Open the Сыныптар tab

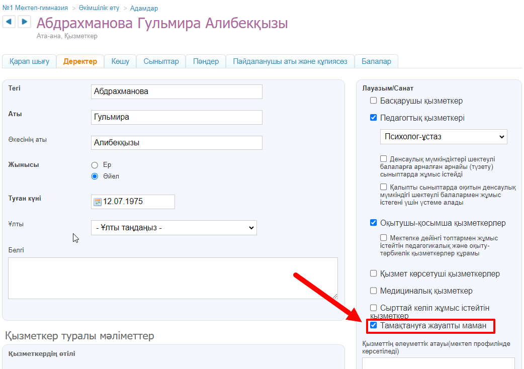coord(161,61)
